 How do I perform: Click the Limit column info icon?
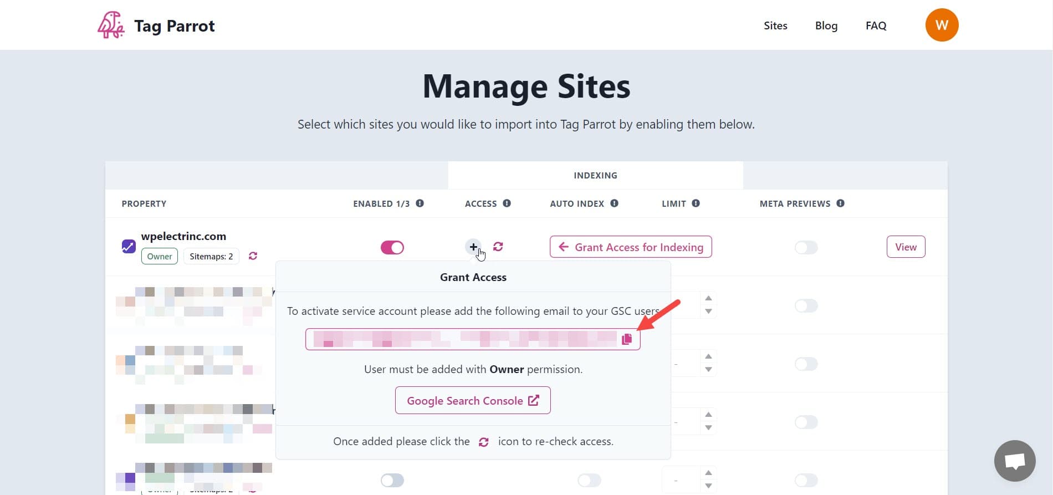tap(696, 203)
